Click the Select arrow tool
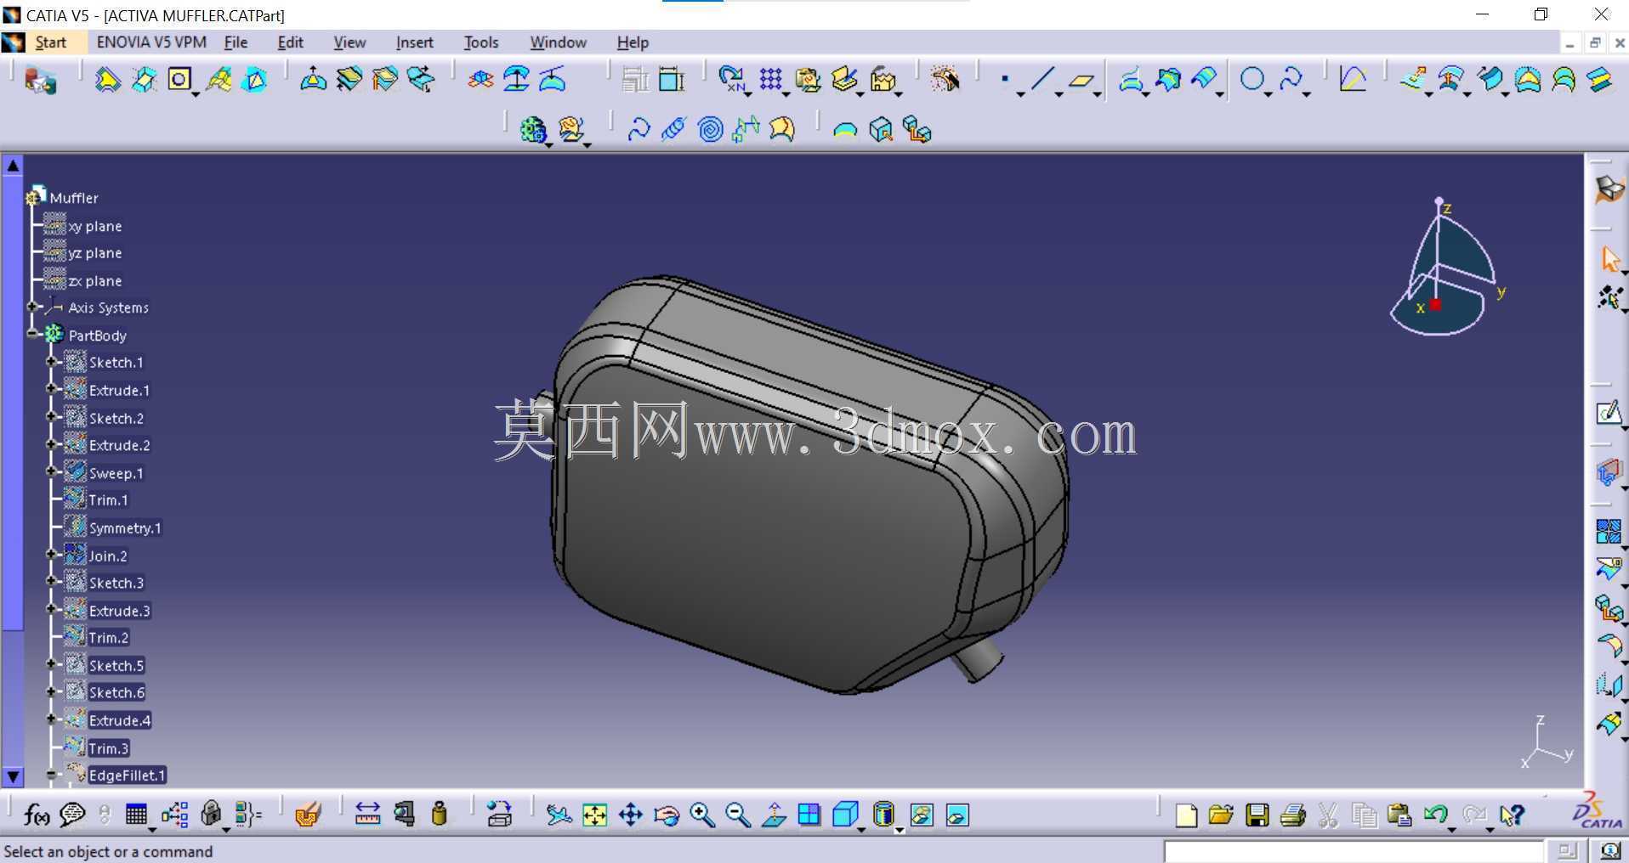1629x863 pixels. pos(1609,259)
